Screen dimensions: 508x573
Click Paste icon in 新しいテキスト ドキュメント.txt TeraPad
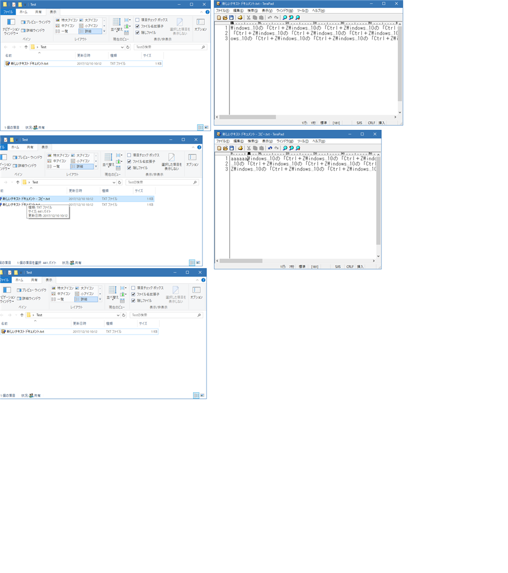coord(261,17)
